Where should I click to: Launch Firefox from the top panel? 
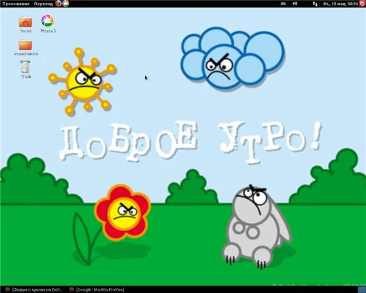[58, 3]
